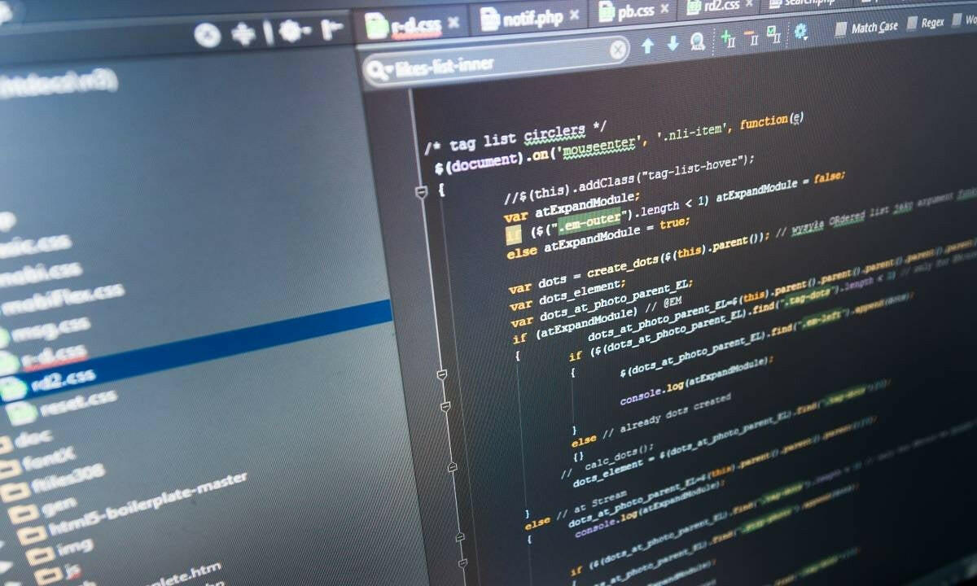
Task: Click Collapse All icon in project panel toolbar
Action: [x=243, y=33]
